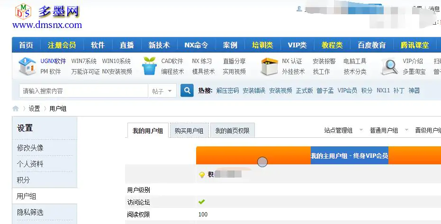441x224 pixels.
Task: Click the 曾子孟 hot search link
Action: click(x=325, y=90)
